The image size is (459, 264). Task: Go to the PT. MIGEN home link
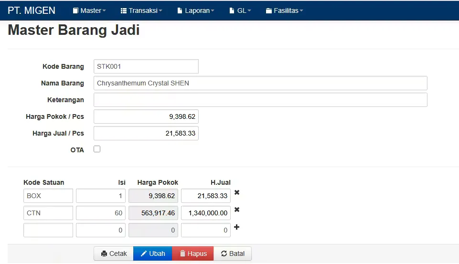coord(32,11)
